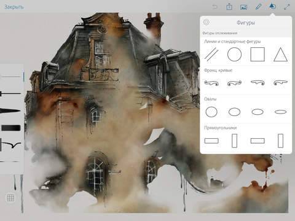Click the Овалы section label
The width and height of the screenshot is (295, 221).
(x=210, y=99)
